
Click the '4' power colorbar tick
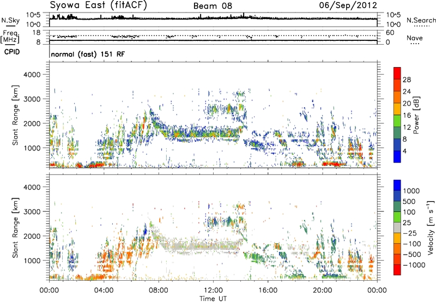405,151
